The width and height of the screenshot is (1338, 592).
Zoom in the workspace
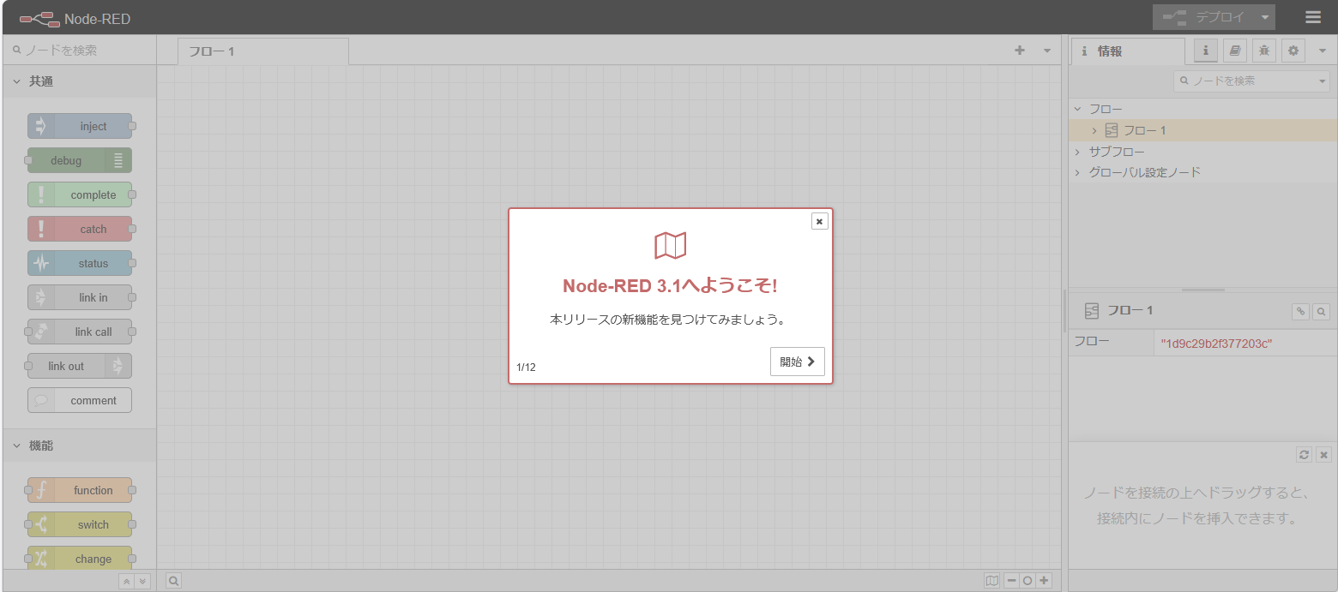coord(1044,581)
